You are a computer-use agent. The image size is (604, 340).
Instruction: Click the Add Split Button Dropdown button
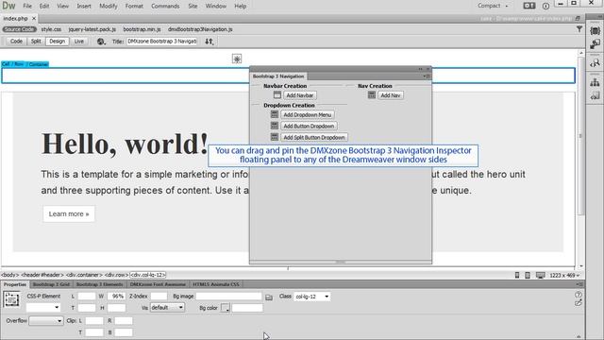314,137
